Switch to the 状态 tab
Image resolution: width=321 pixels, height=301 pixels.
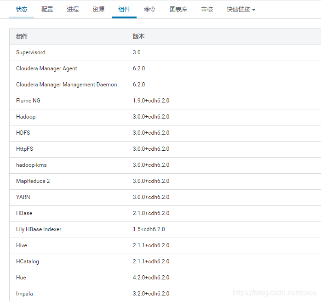point(22,9)
